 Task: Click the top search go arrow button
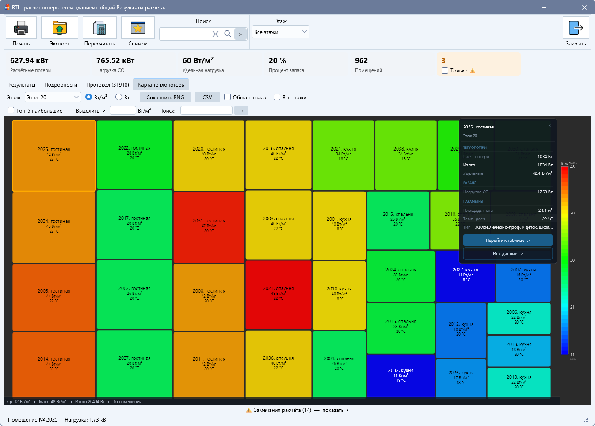(x=240, y=34)
